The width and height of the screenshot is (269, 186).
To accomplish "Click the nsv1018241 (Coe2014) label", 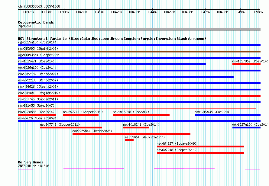I will [x=141, y=125].
